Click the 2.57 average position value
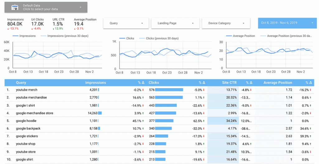The image size is (319, 164). pos(289,128)
